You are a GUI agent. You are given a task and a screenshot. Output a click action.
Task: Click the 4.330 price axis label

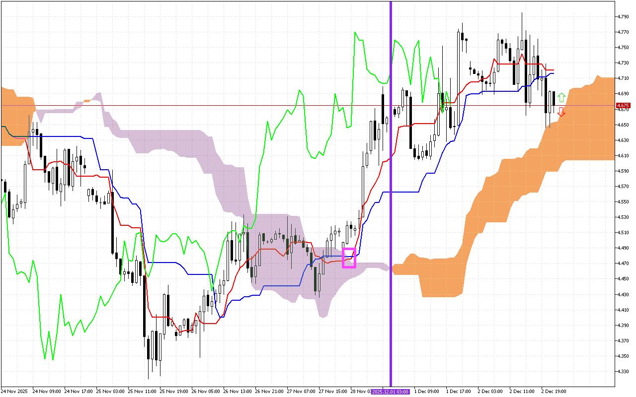click(x=623, y=372)
